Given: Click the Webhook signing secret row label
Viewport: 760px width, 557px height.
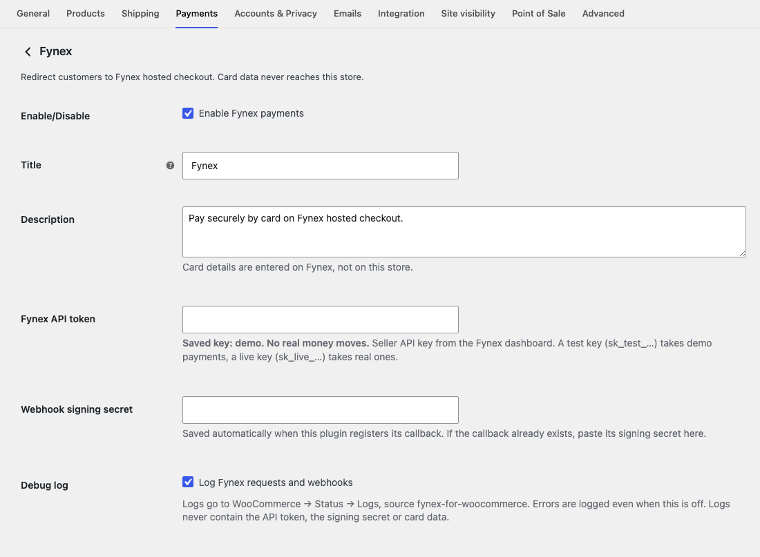Looking at the screenshot, I should click(x=77, y=409).
